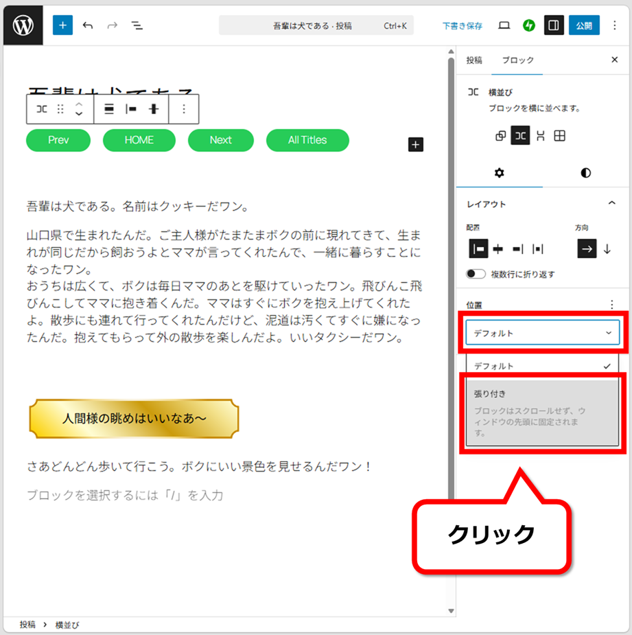Toggle the 複数行に折り返す switch
Screen dimensions: 632x635
(x=476, y=274)
